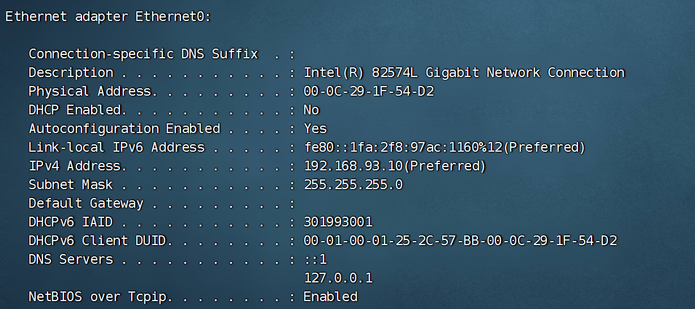The image size is (695, 309).
Task: Click the IPv4 Address label
Action: (75, 166)
